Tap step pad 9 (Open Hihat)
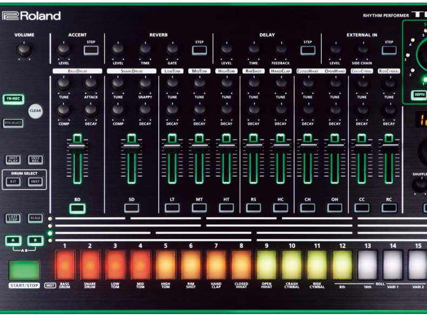427x318 pixels. [x=266, y=265]
